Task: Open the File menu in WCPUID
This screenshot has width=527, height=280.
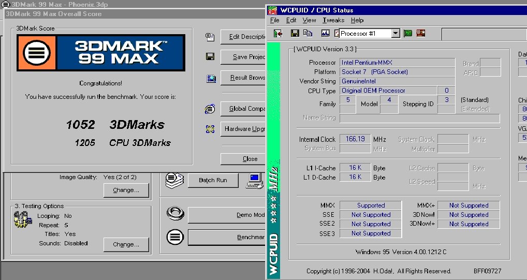Action: [274, 20]
